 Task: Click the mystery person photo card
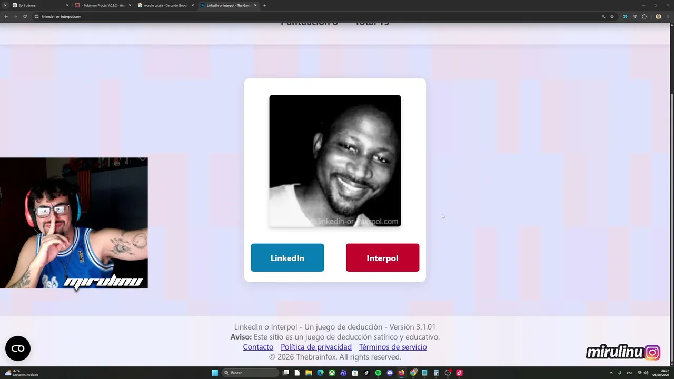pos(335,161)
